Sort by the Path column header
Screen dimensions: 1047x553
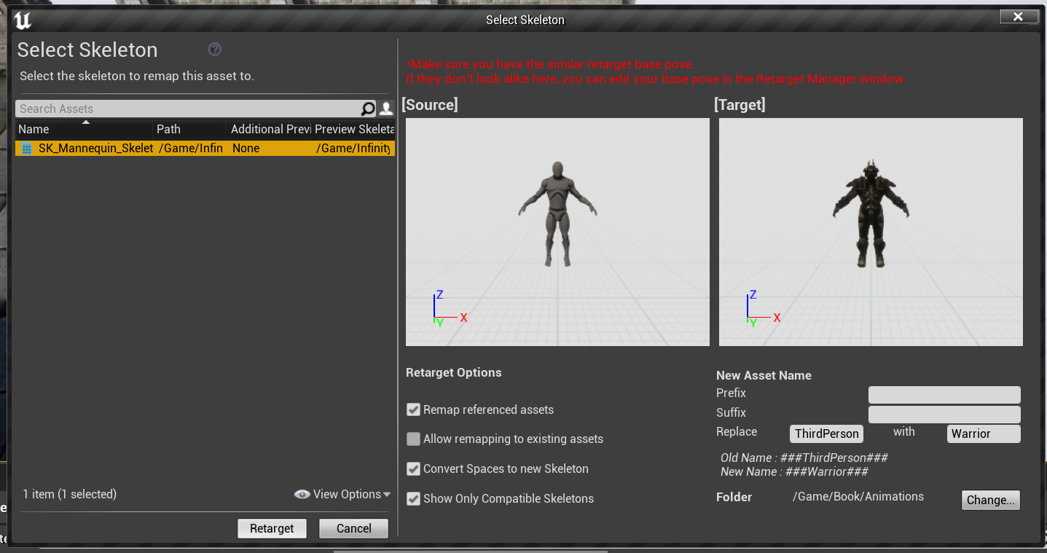pyautogui.click(x=189, y=129)
